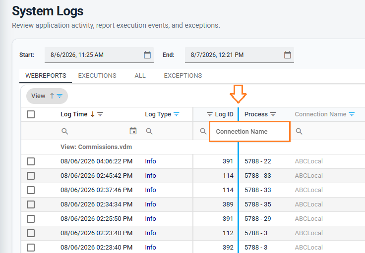
Task: Open Log Time filter row calendar icon
Action: [133, 131]
